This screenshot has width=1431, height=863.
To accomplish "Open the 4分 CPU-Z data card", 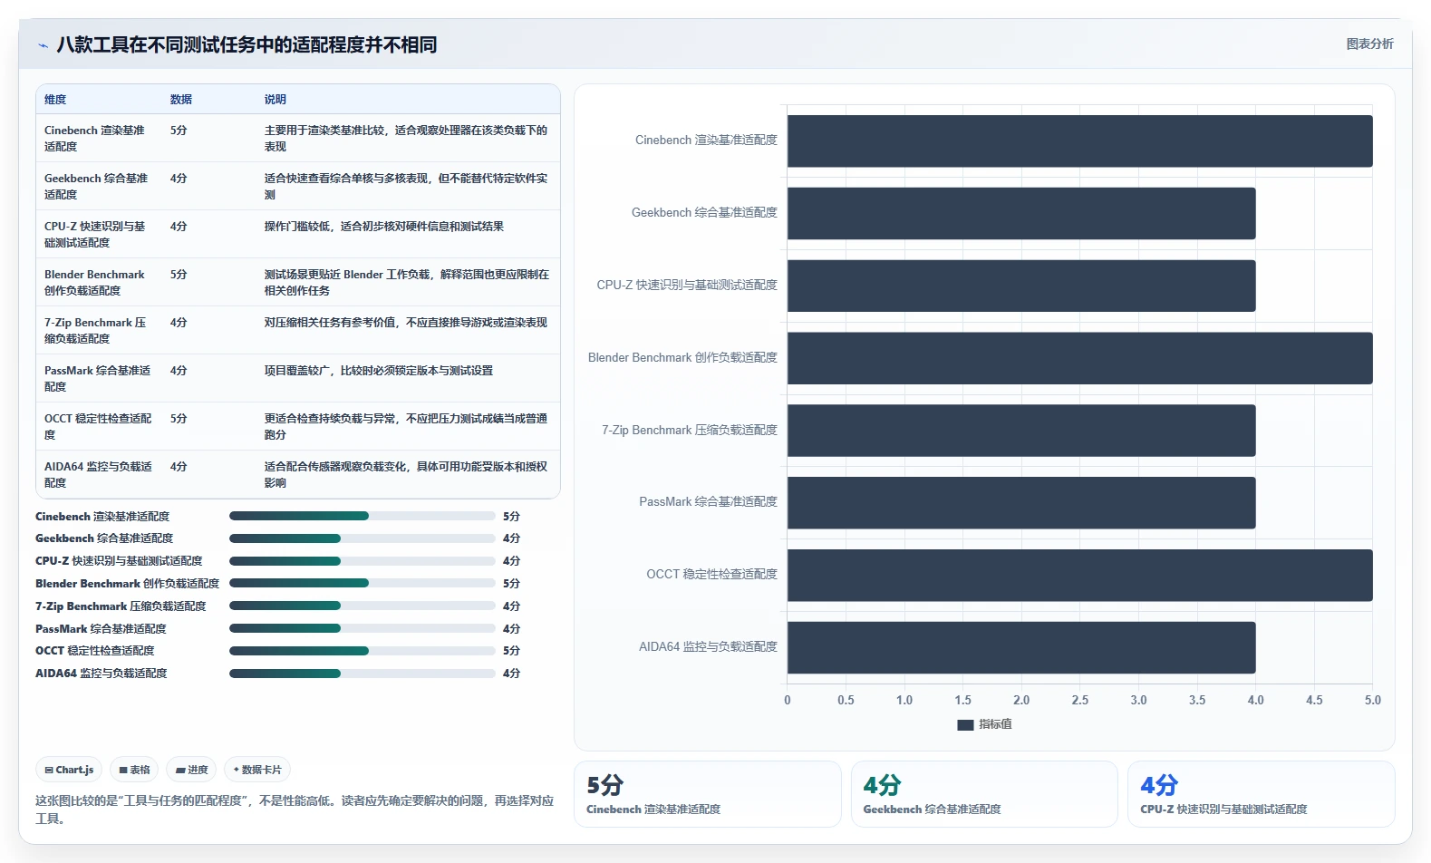I will pyautogui.click(x=1261, y=794).
